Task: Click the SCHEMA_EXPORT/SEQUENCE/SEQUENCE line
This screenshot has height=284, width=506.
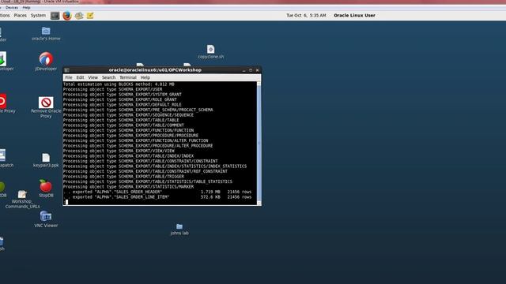Action: point(128,115)
